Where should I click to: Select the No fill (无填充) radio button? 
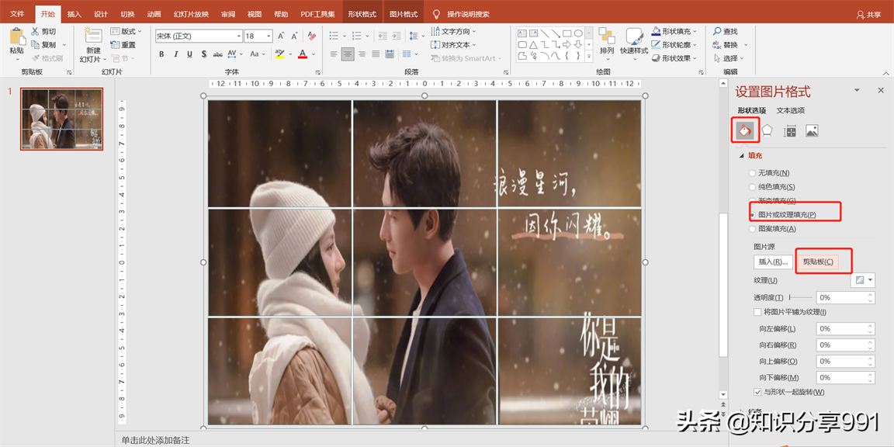751,173
